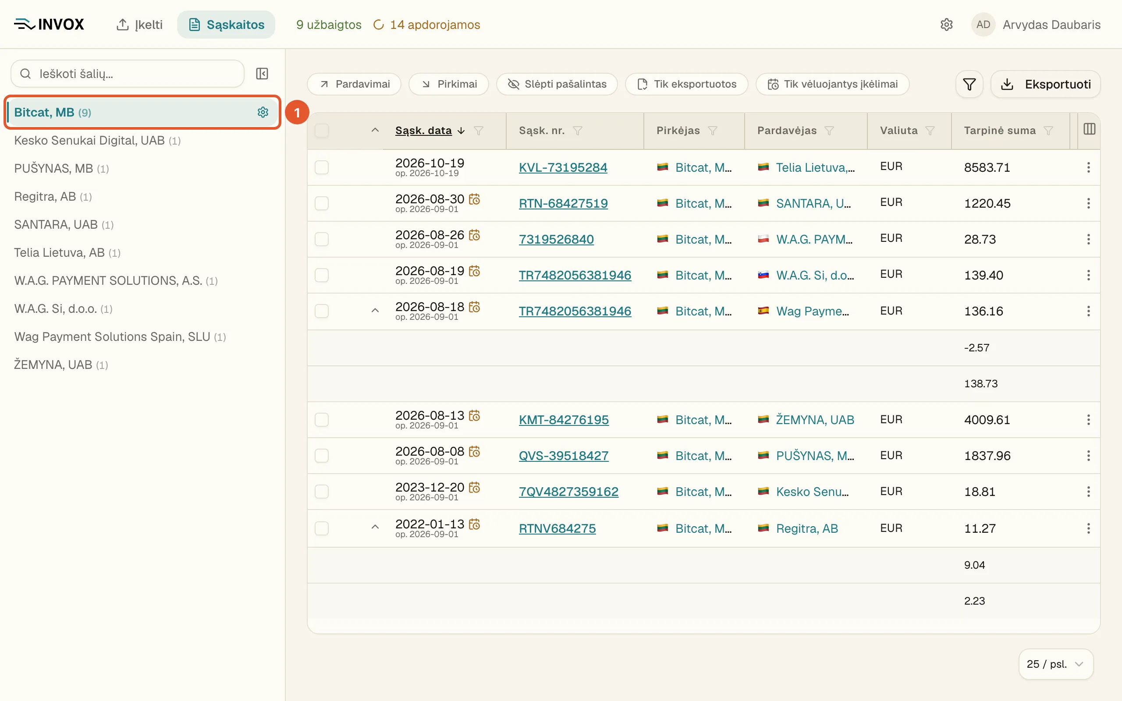Filter by Tarpinė suma column funnel

pos(1048,131)
